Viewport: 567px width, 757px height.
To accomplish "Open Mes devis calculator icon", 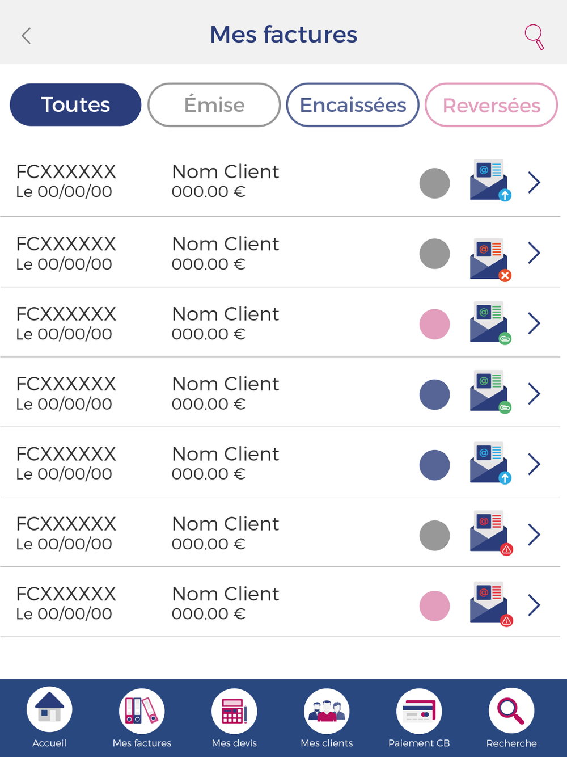I will coord(234,710).
